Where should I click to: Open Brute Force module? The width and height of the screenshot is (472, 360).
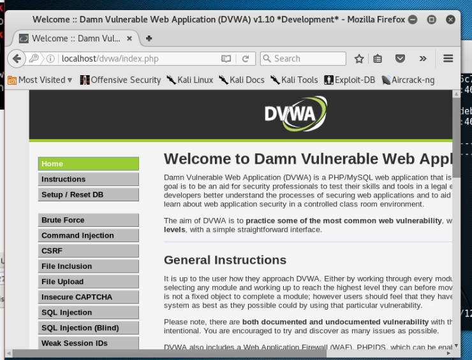pyautogui.click(x=89, y=220)
